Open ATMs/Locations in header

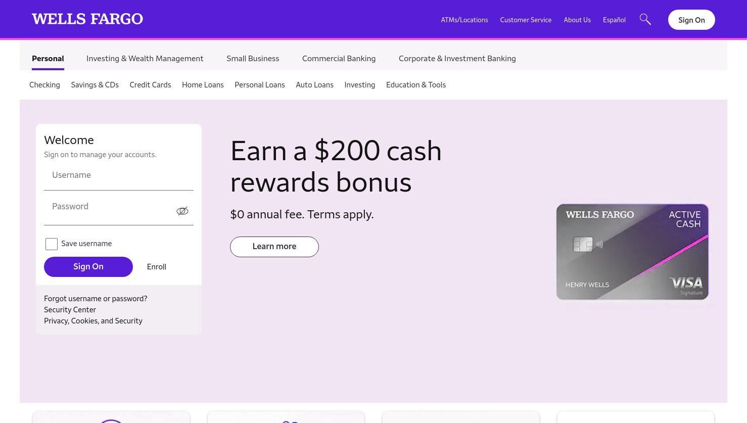point(464,20)
